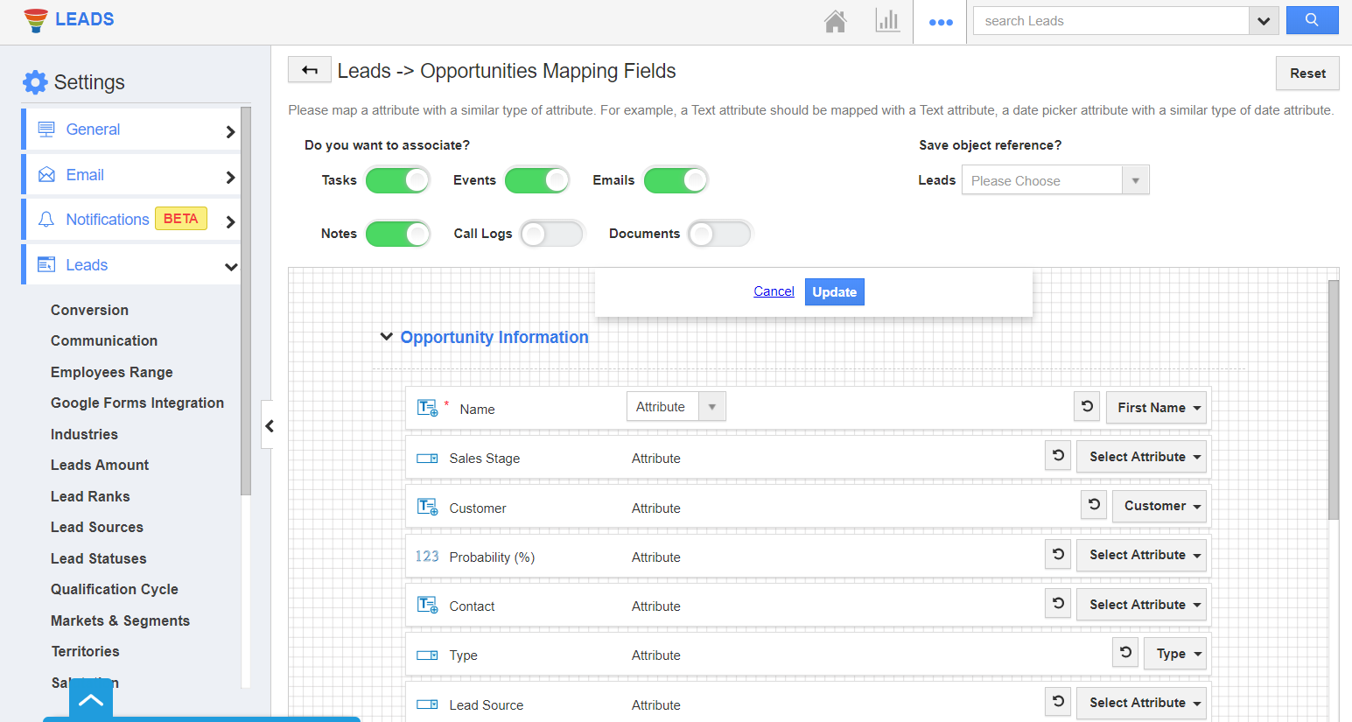This screenshot has width=1352, height=722.
Task: Click the Settings gear icon
Action: coord(35,82)
